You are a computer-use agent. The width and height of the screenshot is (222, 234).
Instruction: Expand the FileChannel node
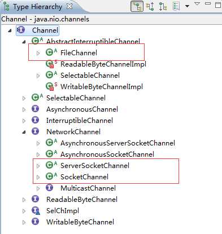click(x=38, y=53)
